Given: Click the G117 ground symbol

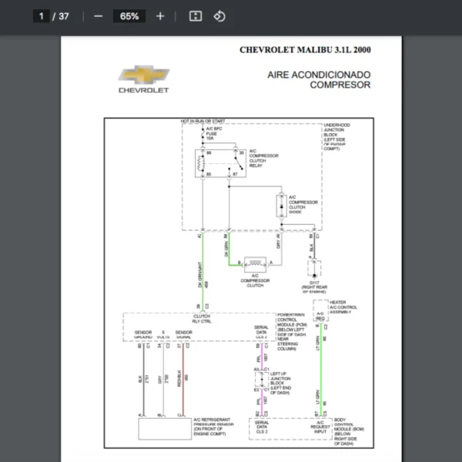Looking at the screenshot, I should 314,269.
